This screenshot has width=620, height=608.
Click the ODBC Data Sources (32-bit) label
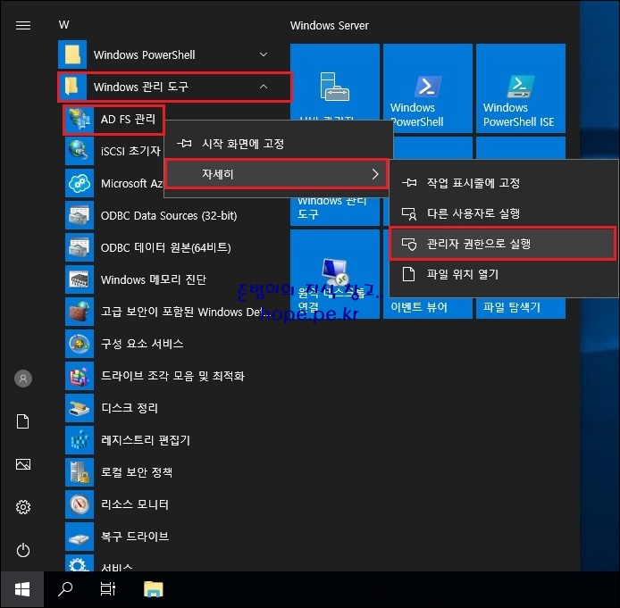click(169, 216)
